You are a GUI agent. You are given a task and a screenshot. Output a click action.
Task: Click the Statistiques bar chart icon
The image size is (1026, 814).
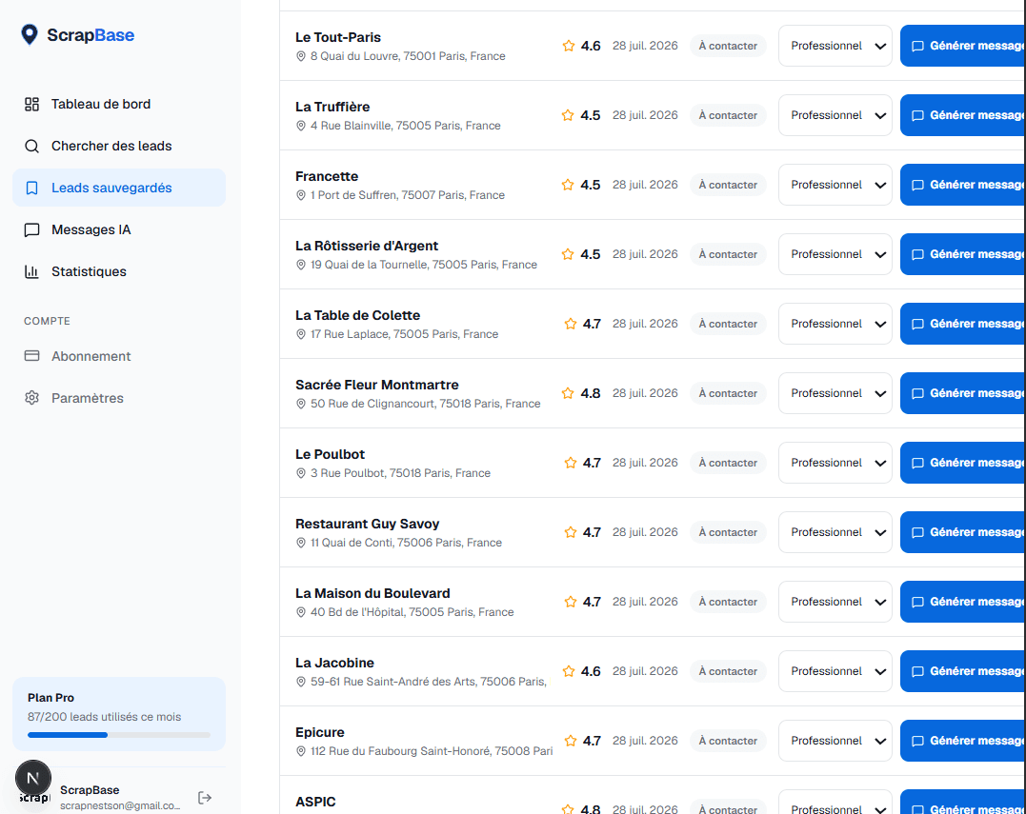31,271
